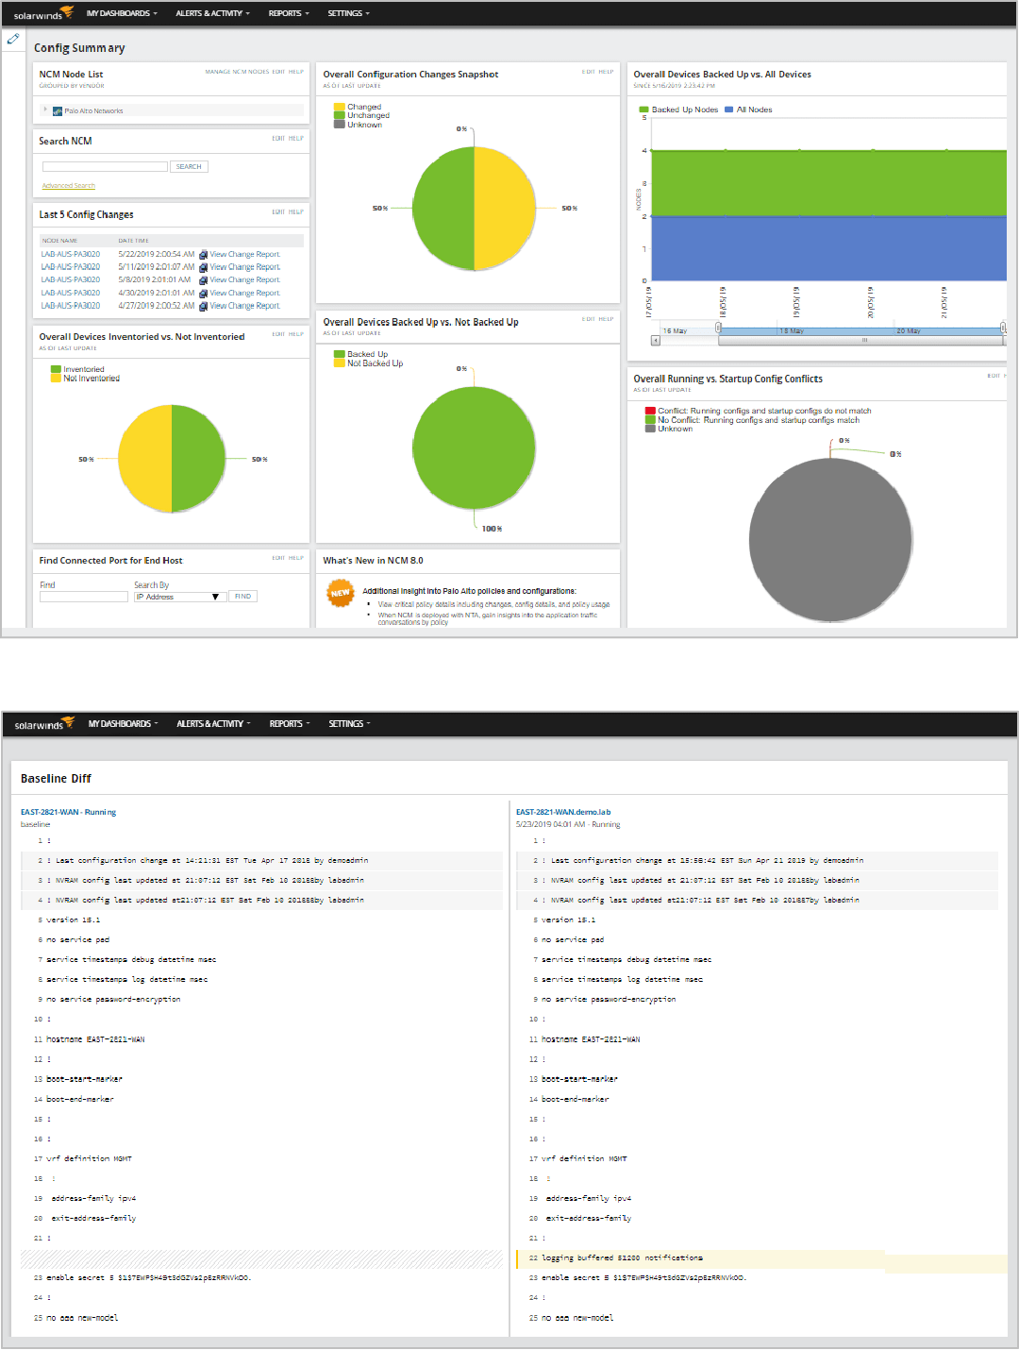Click the gray Unknown conflicts pie
This screenshot has height=1350, width=1019.
[830, 540]
